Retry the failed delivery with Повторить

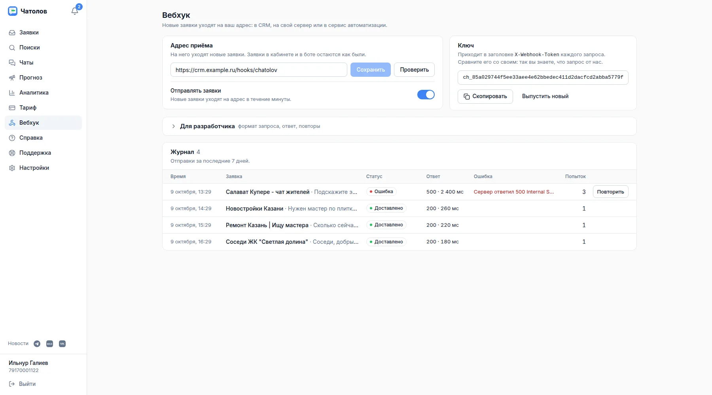click(x=610, y=192)
